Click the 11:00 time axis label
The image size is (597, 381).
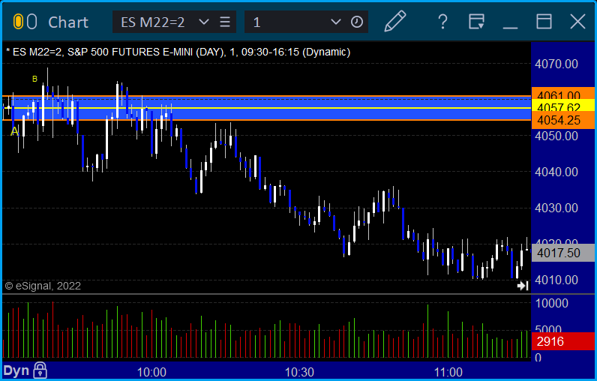(x=448, y=372)
